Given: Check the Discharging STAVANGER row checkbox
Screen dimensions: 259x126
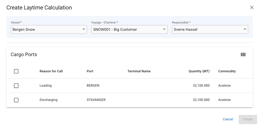Looking at the screenshot, I should click(x=16, y=100).
